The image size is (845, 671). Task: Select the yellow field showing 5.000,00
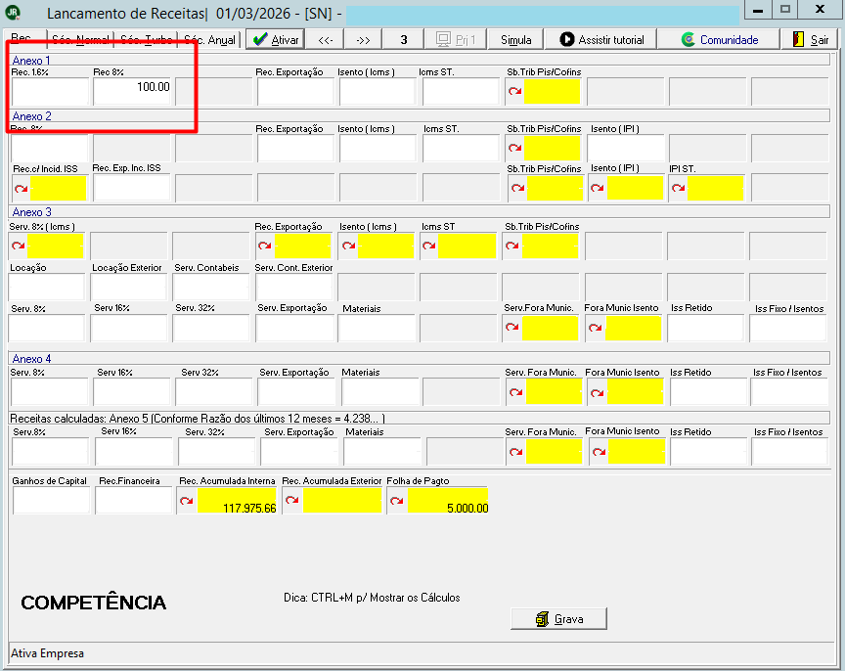[447, 501]
